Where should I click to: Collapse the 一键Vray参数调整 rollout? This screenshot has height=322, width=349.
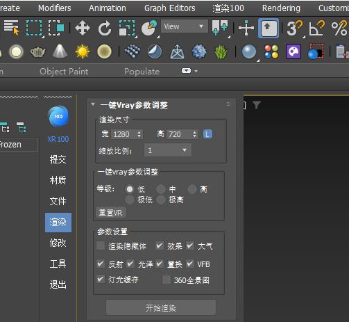[93, 104]
